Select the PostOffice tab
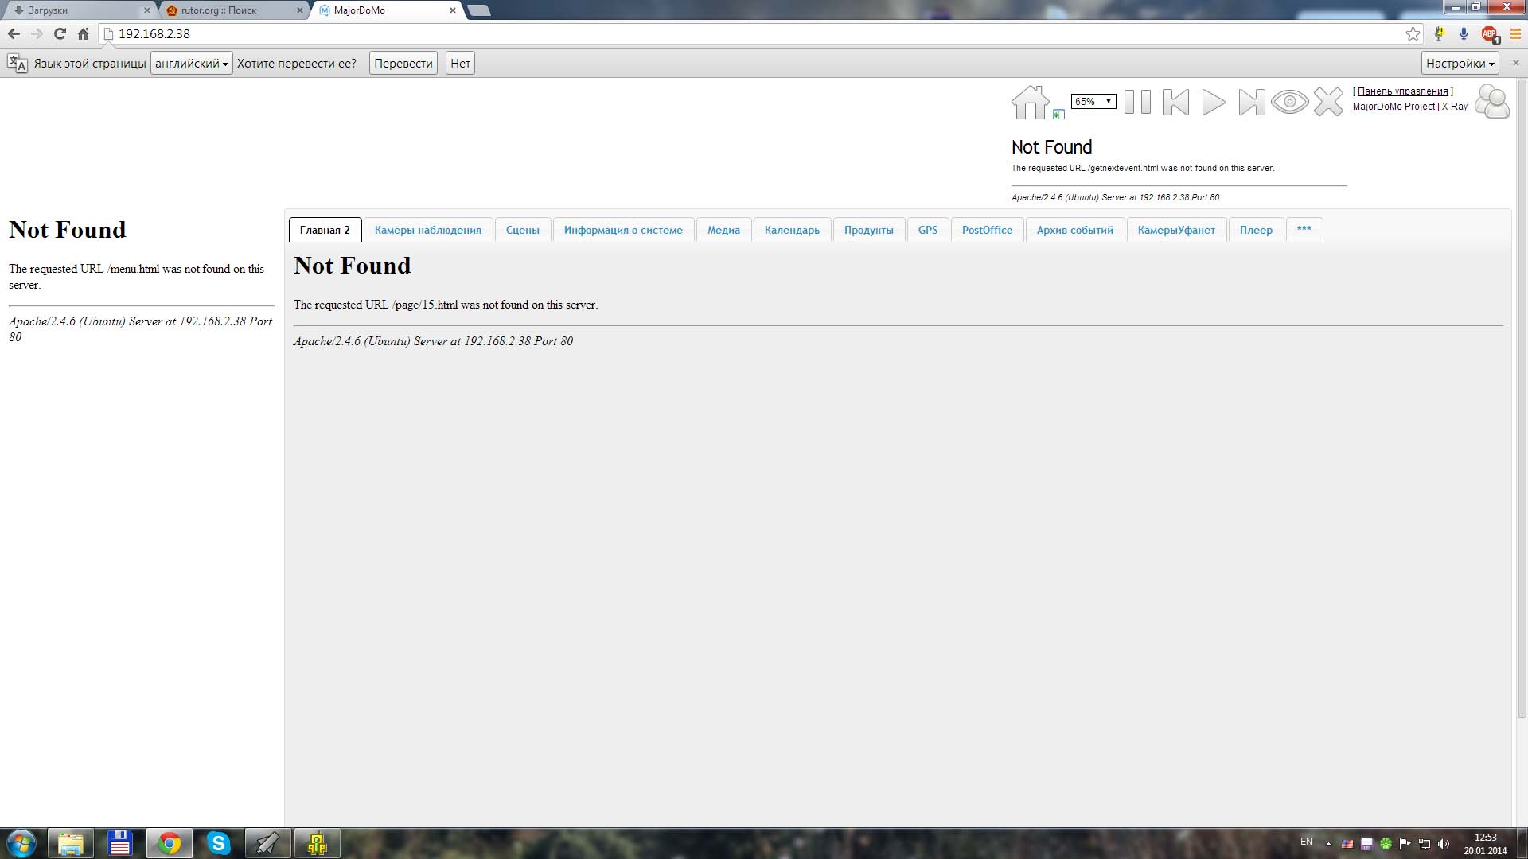The height and width of the screenshot is (859, 1528). coord(987,230)
